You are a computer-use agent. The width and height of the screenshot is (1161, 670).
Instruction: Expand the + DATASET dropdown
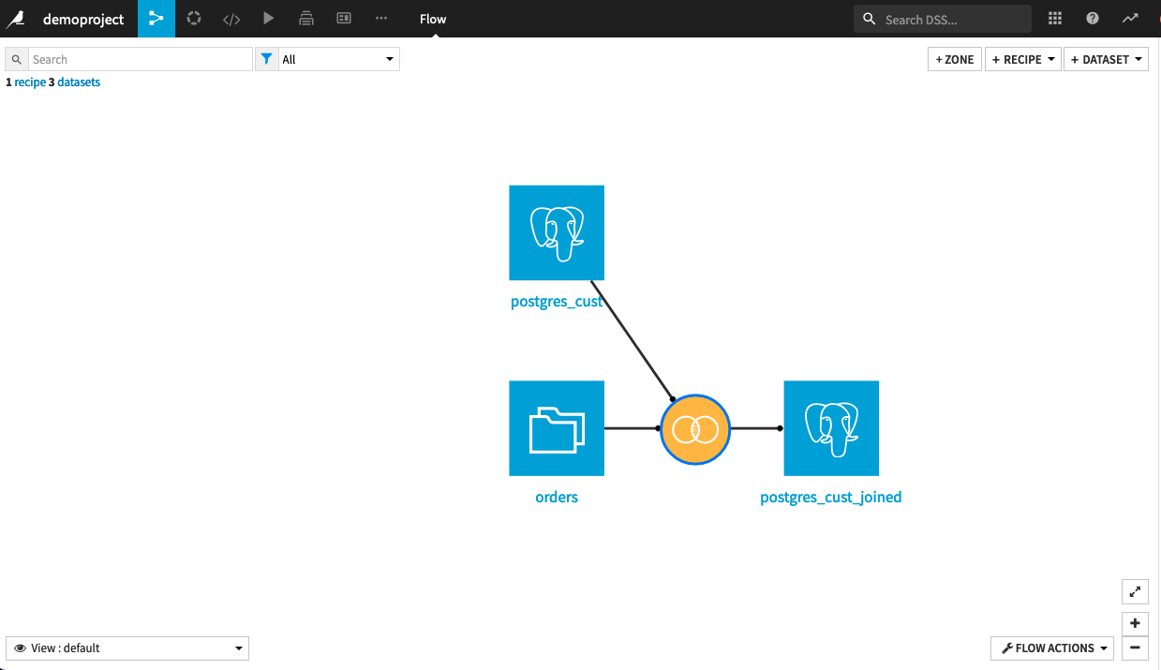[1106, 58]
